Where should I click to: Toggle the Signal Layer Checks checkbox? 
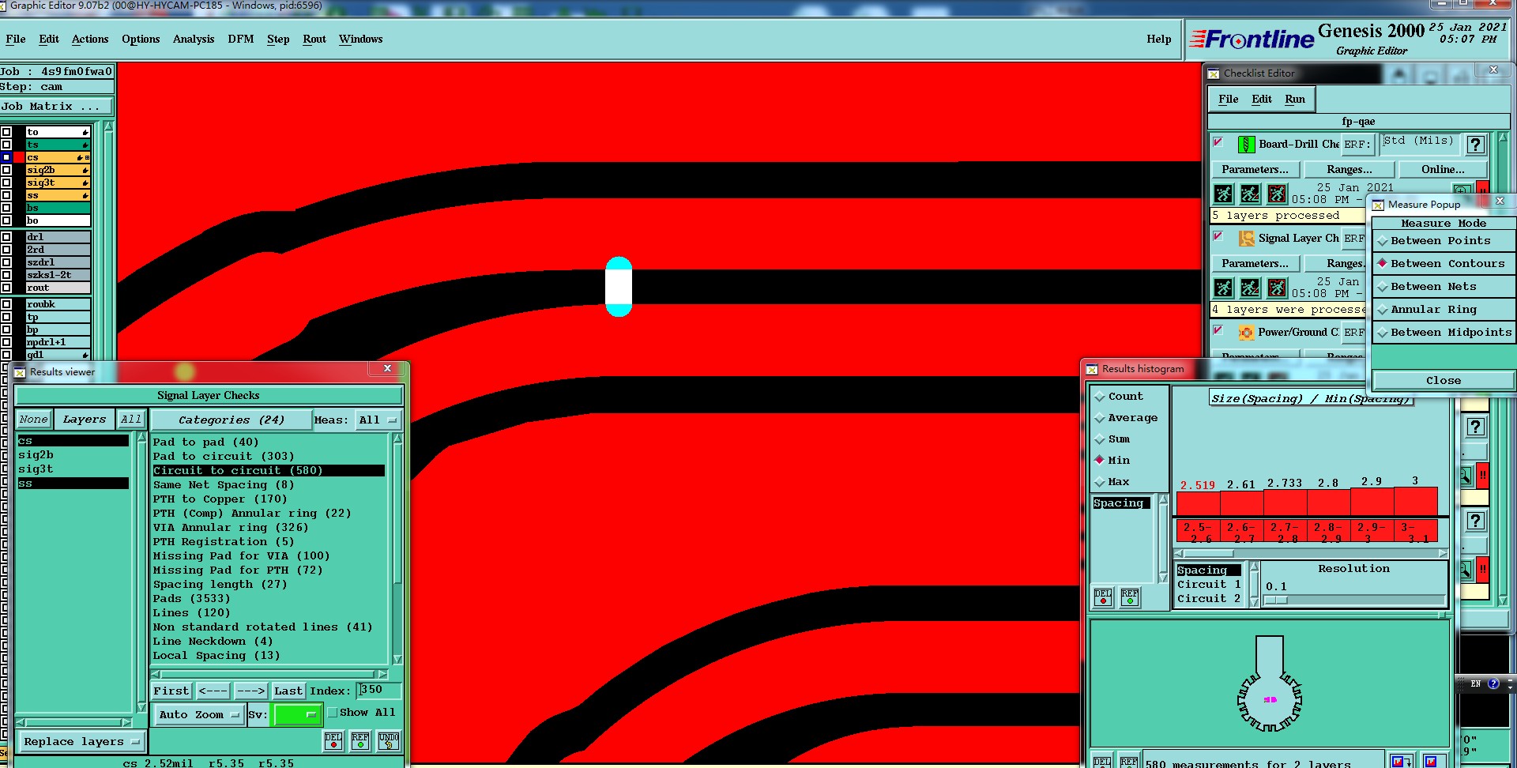(1218, 236)
